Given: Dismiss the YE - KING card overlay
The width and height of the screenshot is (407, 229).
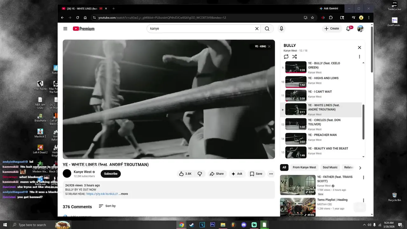Looking at the screenshot, I should pos(269,46).
